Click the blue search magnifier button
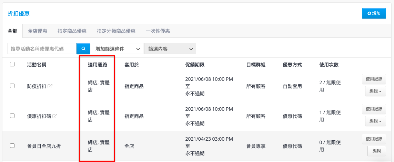Viewport: 394px width, 162px height. click(x=83, y=49)
